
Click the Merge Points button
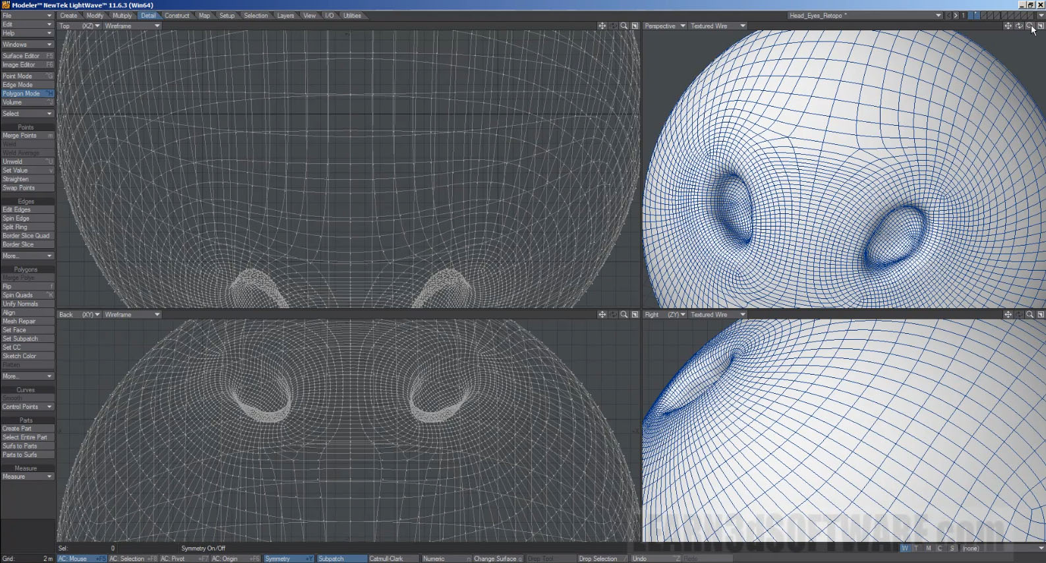[28, 136]
